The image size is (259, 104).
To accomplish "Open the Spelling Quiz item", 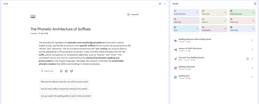I will coord(184,76).
